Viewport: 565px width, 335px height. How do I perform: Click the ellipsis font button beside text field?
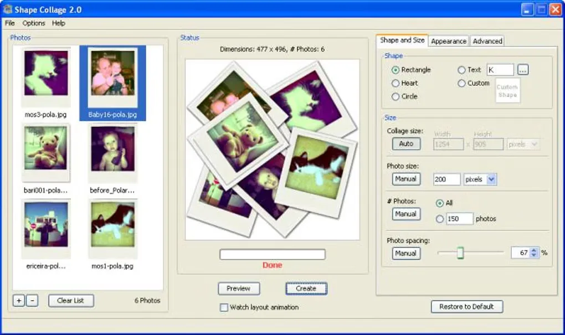tap(523, 70)
